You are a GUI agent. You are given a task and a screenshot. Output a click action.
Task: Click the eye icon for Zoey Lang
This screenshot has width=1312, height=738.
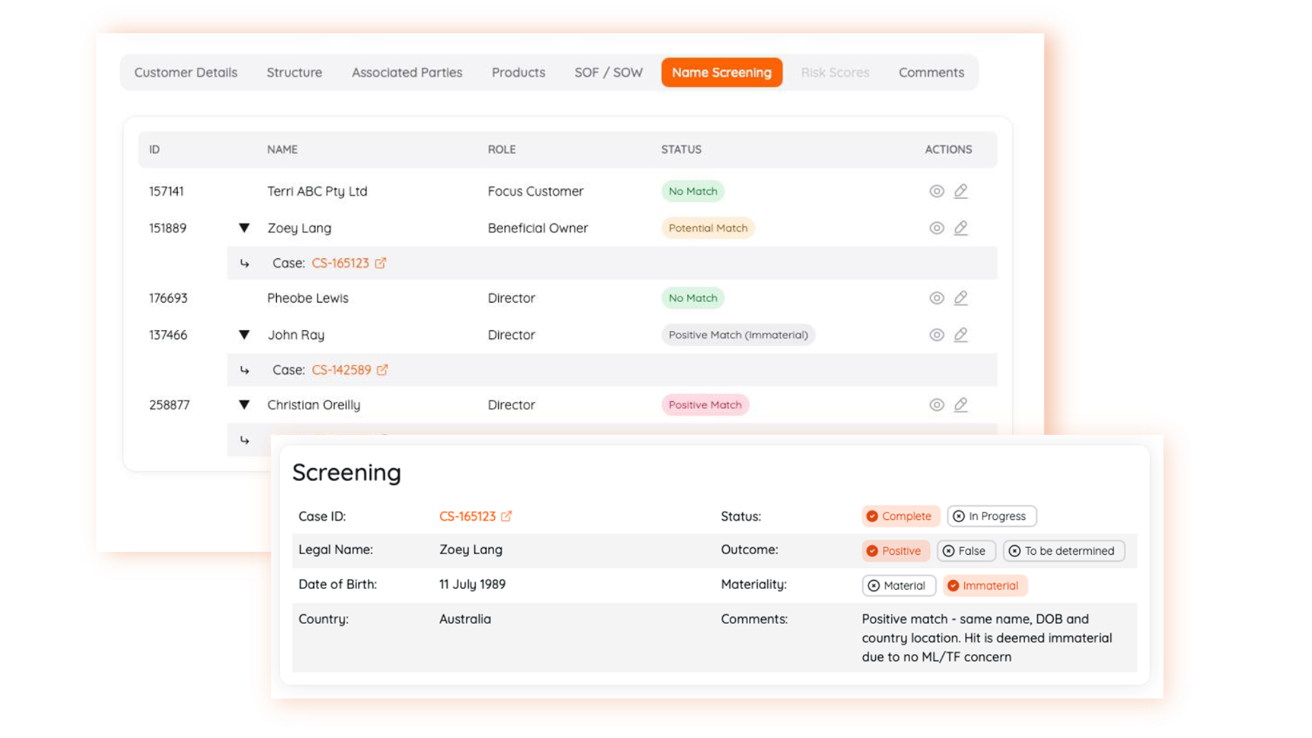pos(936,228)
